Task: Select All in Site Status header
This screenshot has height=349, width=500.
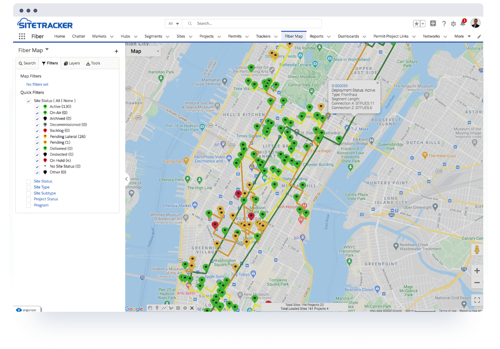Action: (58, 101)
